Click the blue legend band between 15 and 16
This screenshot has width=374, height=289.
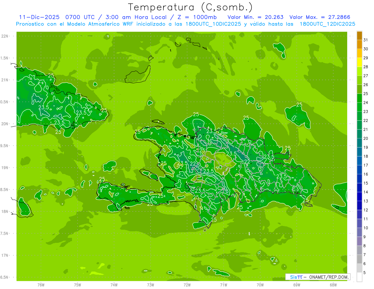click(x=359, y=179)
